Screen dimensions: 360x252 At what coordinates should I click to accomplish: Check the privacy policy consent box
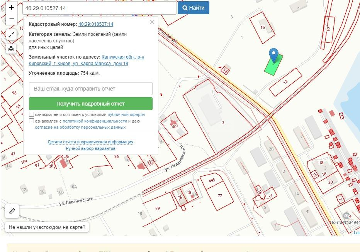[x=32, y=121]
